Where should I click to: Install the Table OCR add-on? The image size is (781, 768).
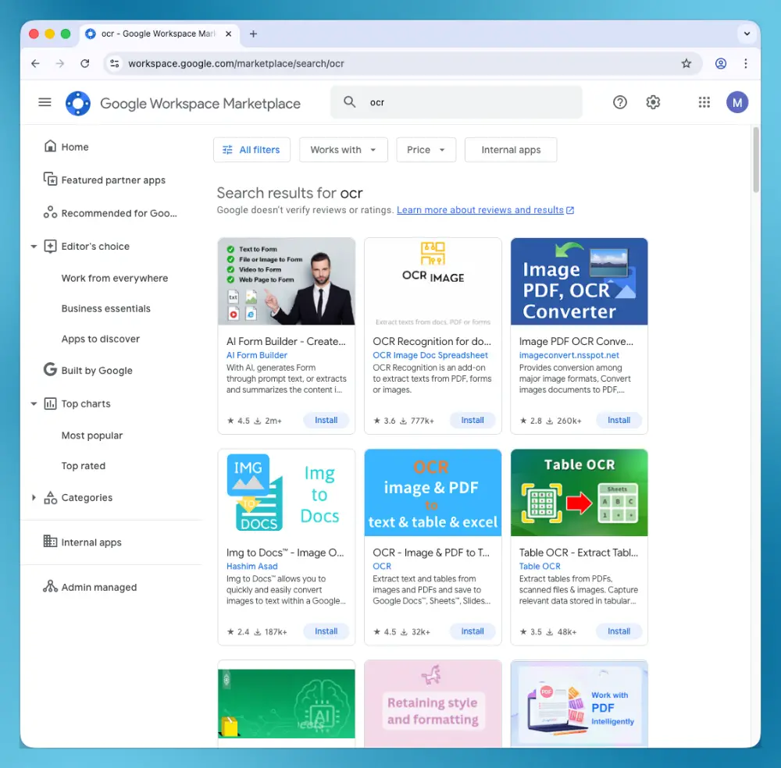pyautogui.click(x=619, y=631)
